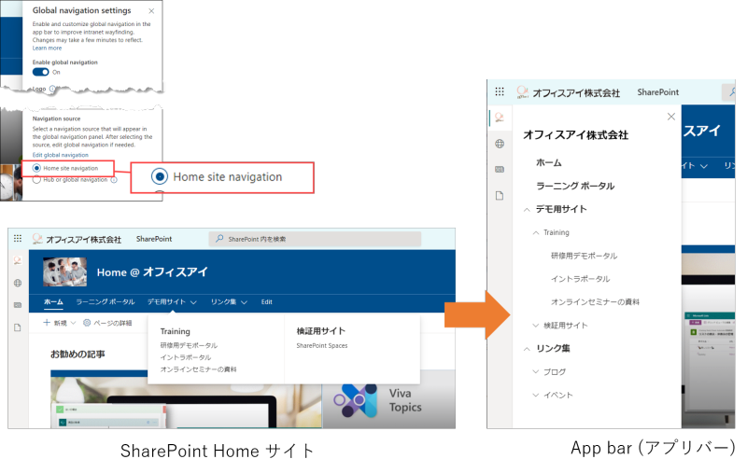Viewport: 747px width, 473px height.
Task: Open 研修用デモポータル in navigation panel
Action: [585, 256]
